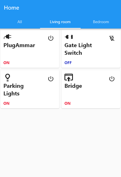Open the Bedroom tab
The height and width of the screenshot is (177, 121).
[101, 22]
